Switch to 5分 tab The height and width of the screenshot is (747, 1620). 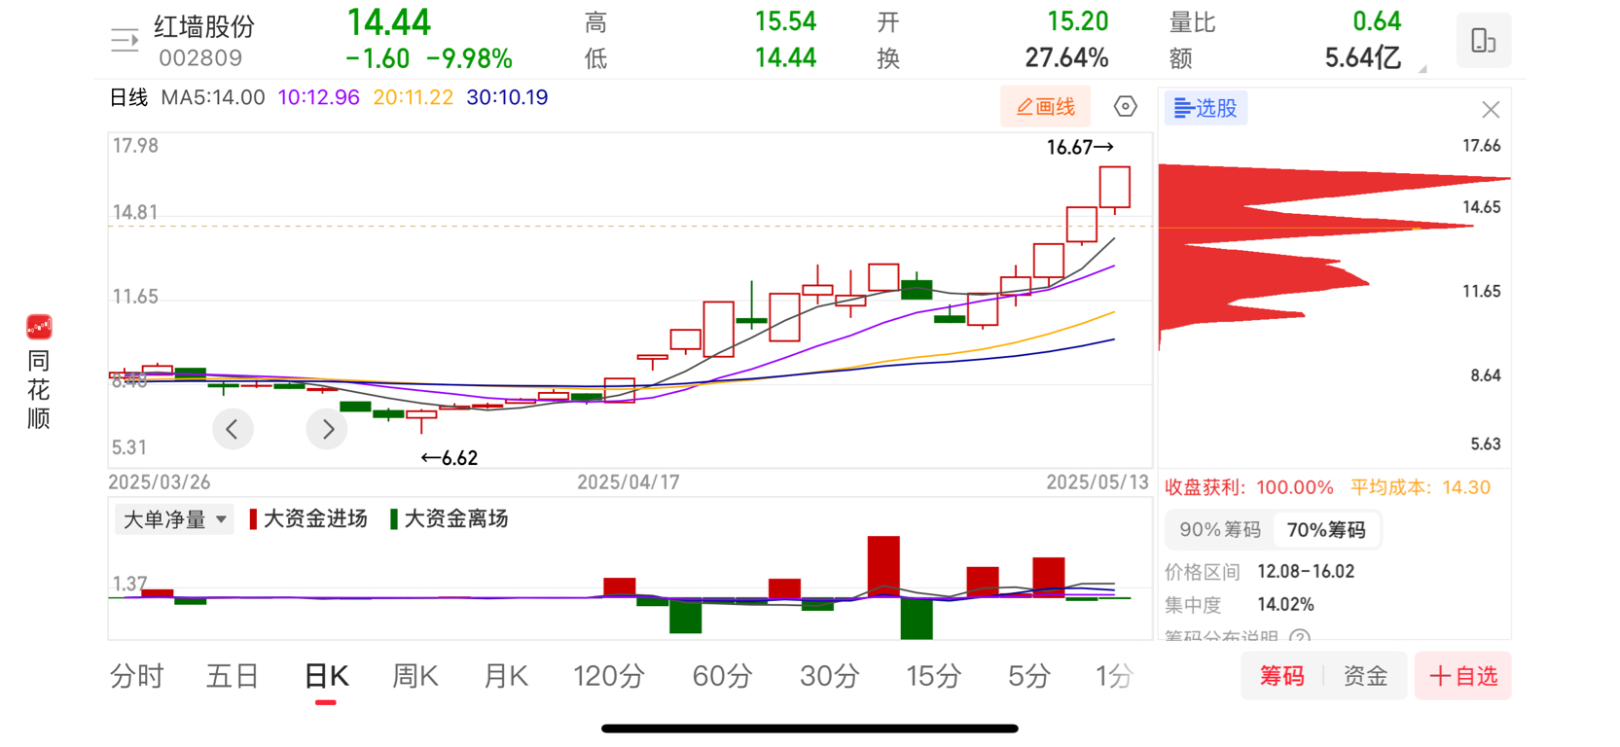tap(1028, 676)
